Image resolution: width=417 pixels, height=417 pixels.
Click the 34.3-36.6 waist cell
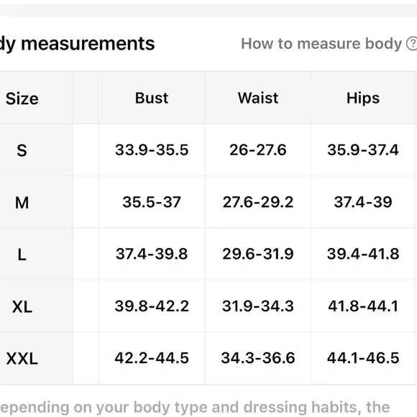point(258,358)
